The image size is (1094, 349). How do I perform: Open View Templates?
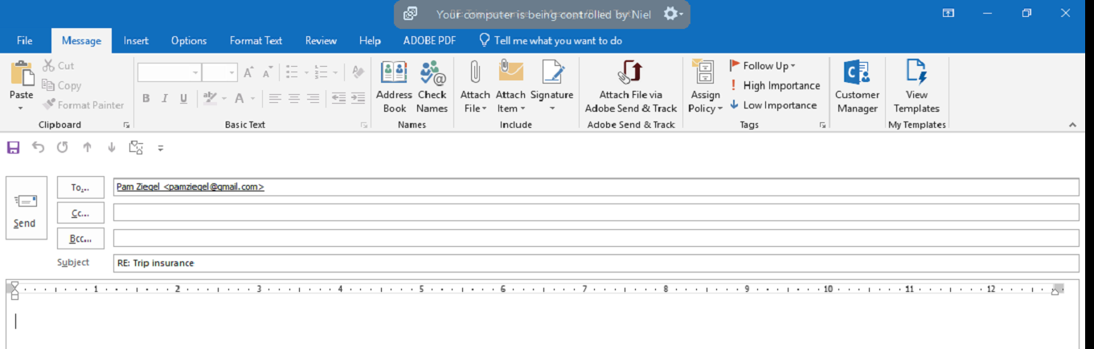click(x=917, y=88)
